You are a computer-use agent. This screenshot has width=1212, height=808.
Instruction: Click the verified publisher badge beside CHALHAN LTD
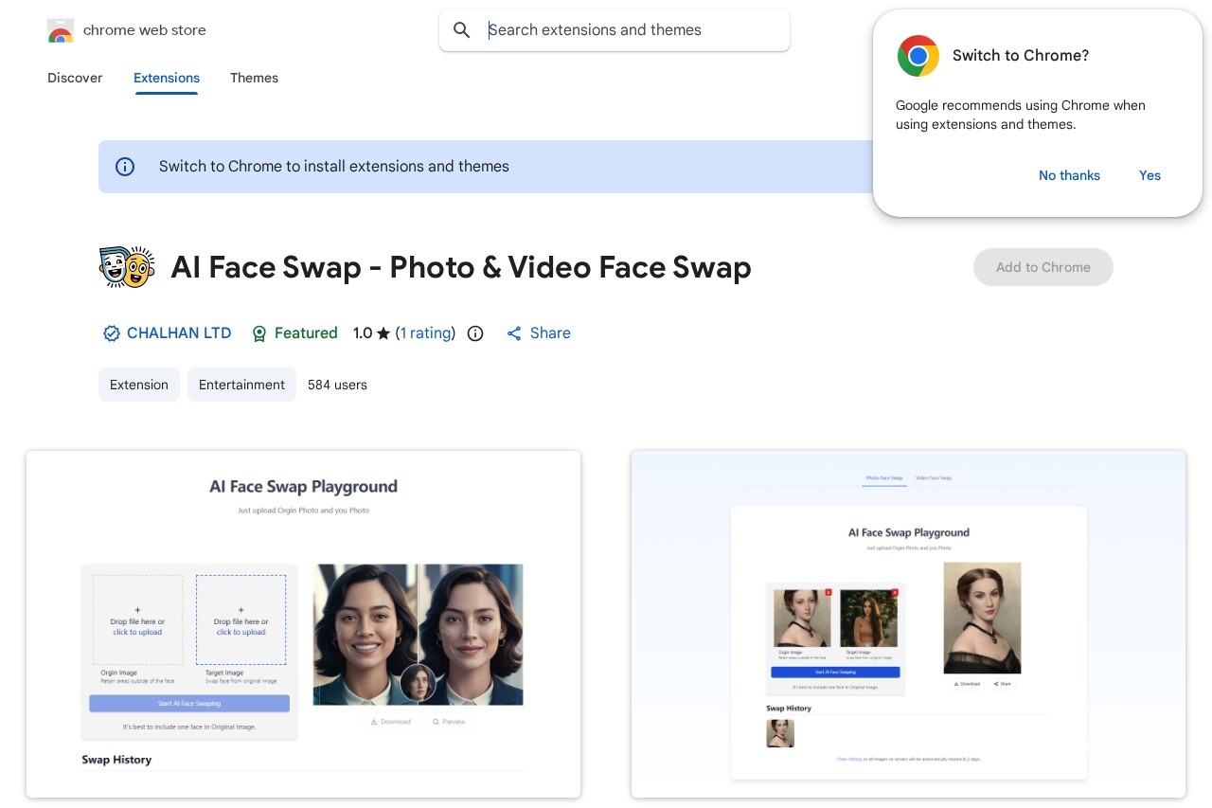coord(112,333)
